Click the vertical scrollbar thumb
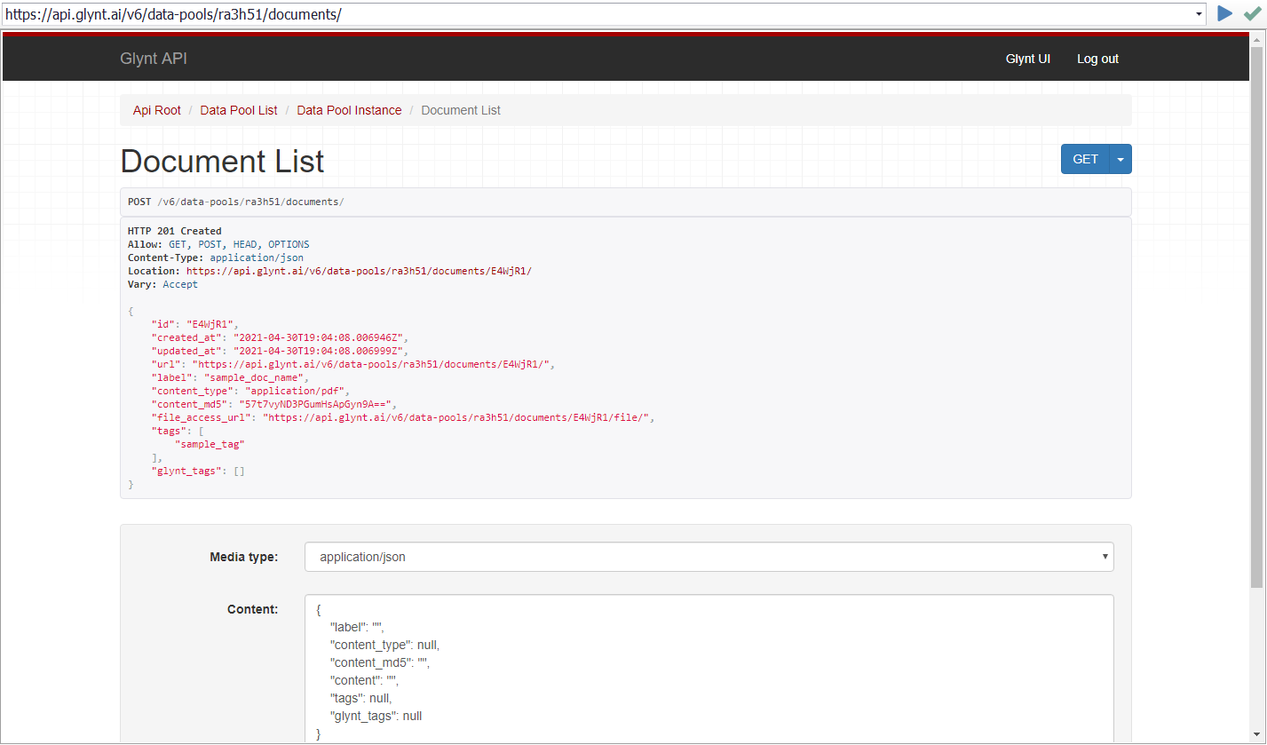1267x745 pixels. click(x=1258, y=311)
